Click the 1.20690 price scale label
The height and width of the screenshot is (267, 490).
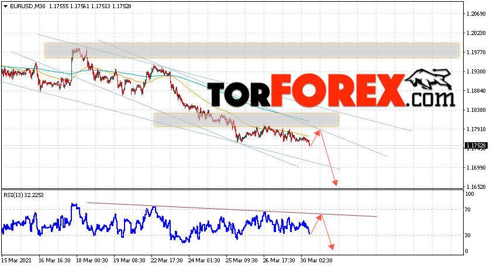(x=476, y=14)
